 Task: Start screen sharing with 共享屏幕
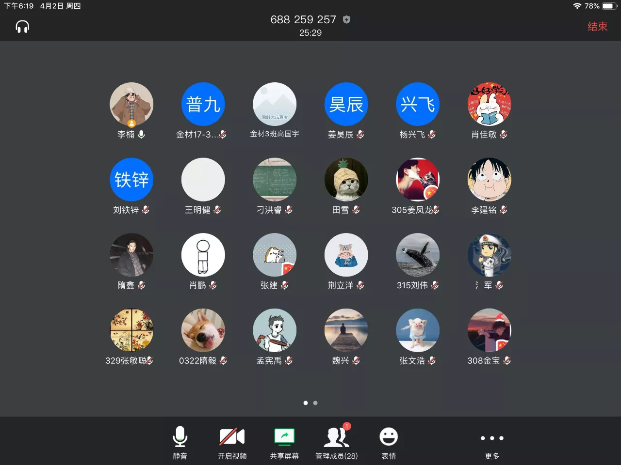pos(284,443)
